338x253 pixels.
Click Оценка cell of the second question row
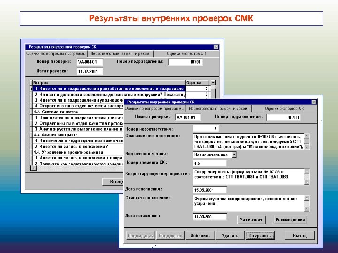[x=197, y=95]
